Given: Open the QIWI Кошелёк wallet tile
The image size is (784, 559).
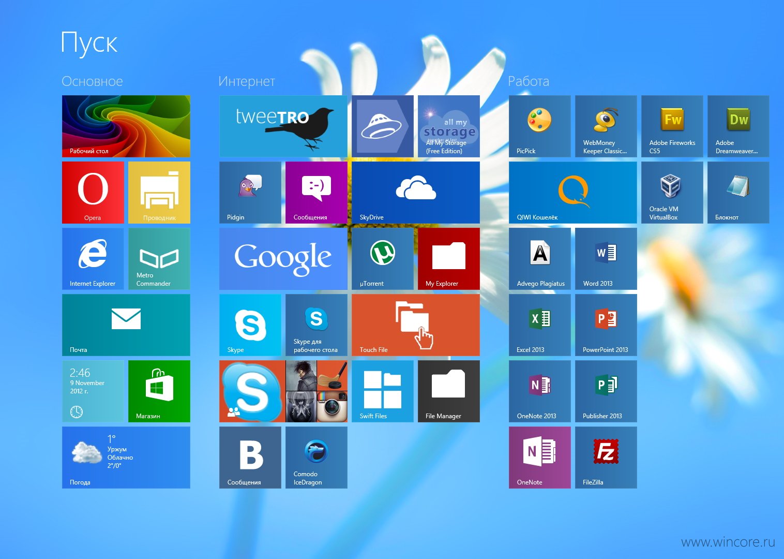Looking at the screenshot, I should point(573,193).
